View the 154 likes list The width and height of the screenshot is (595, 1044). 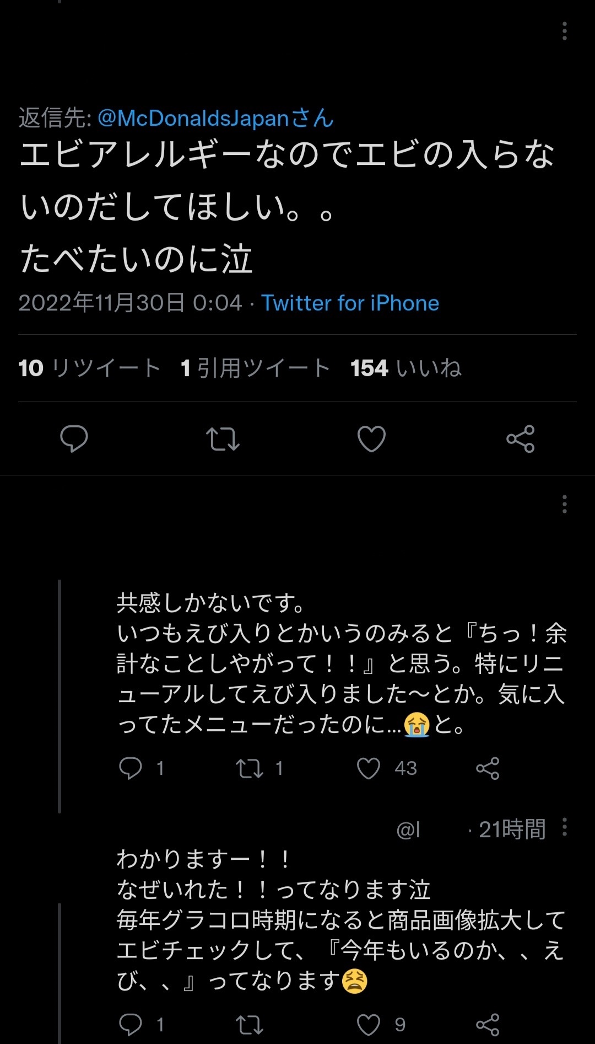tap(406, 368)
